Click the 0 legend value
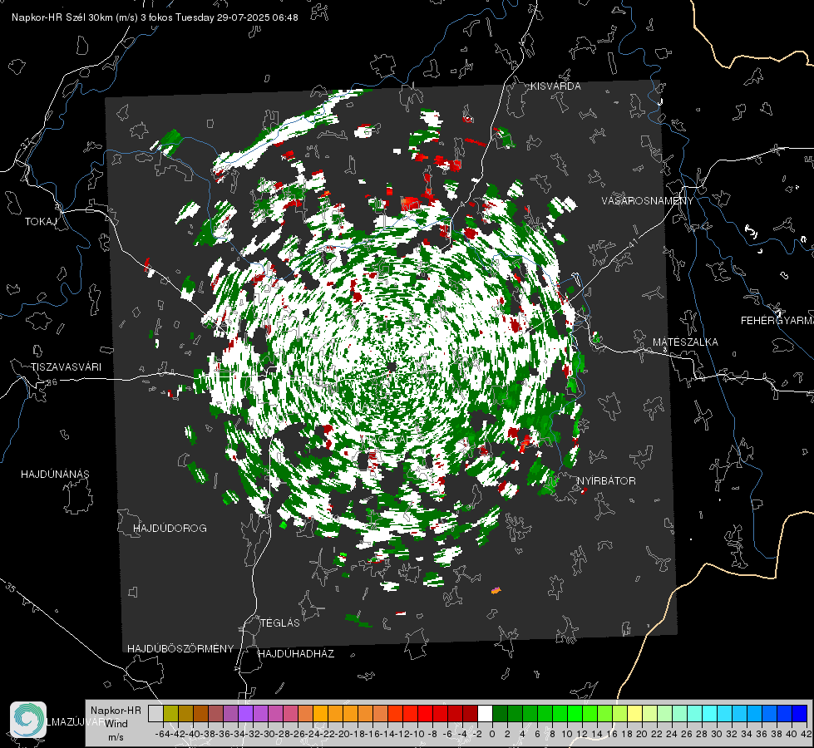The width and height of the screenshot is (814, 748). (x=492, y=734)
